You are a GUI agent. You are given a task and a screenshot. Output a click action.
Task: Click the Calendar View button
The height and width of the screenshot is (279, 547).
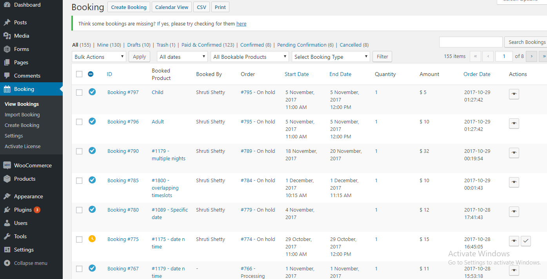coord(171,7)
